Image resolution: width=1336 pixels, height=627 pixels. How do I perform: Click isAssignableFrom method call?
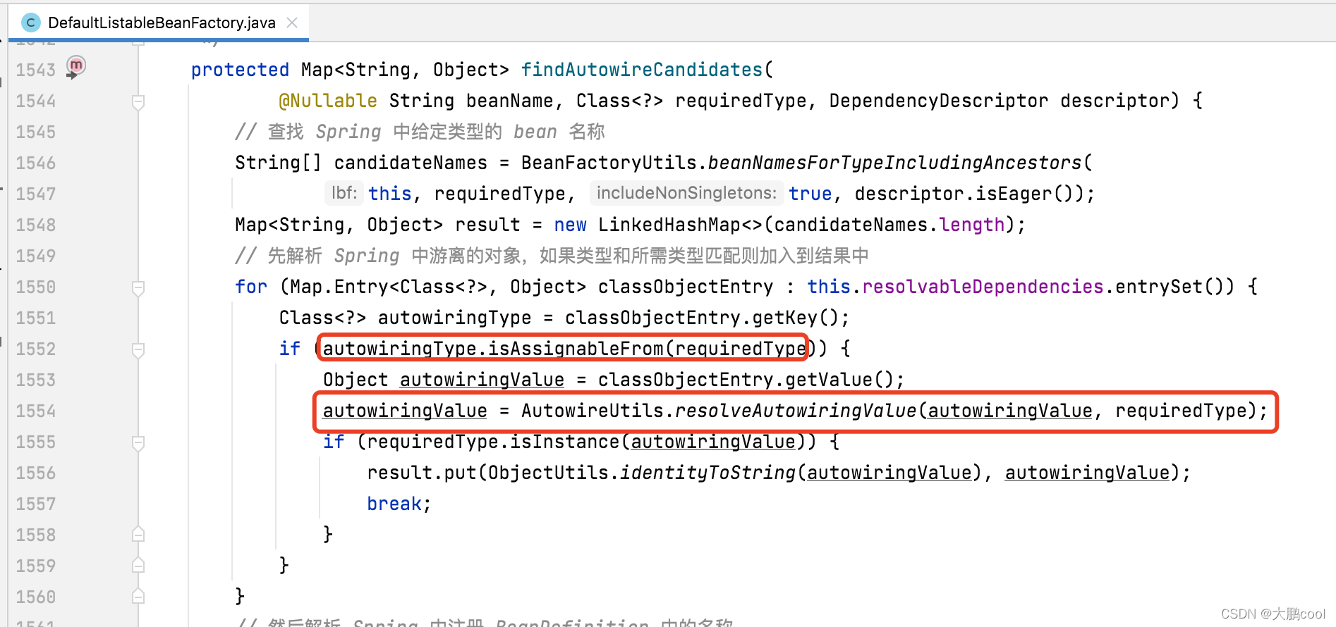576,349
